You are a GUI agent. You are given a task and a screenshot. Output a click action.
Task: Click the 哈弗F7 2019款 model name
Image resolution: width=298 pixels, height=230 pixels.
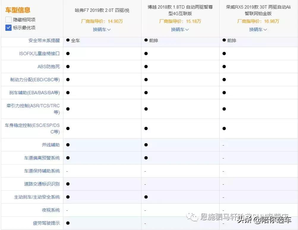[x=102, y=8]
